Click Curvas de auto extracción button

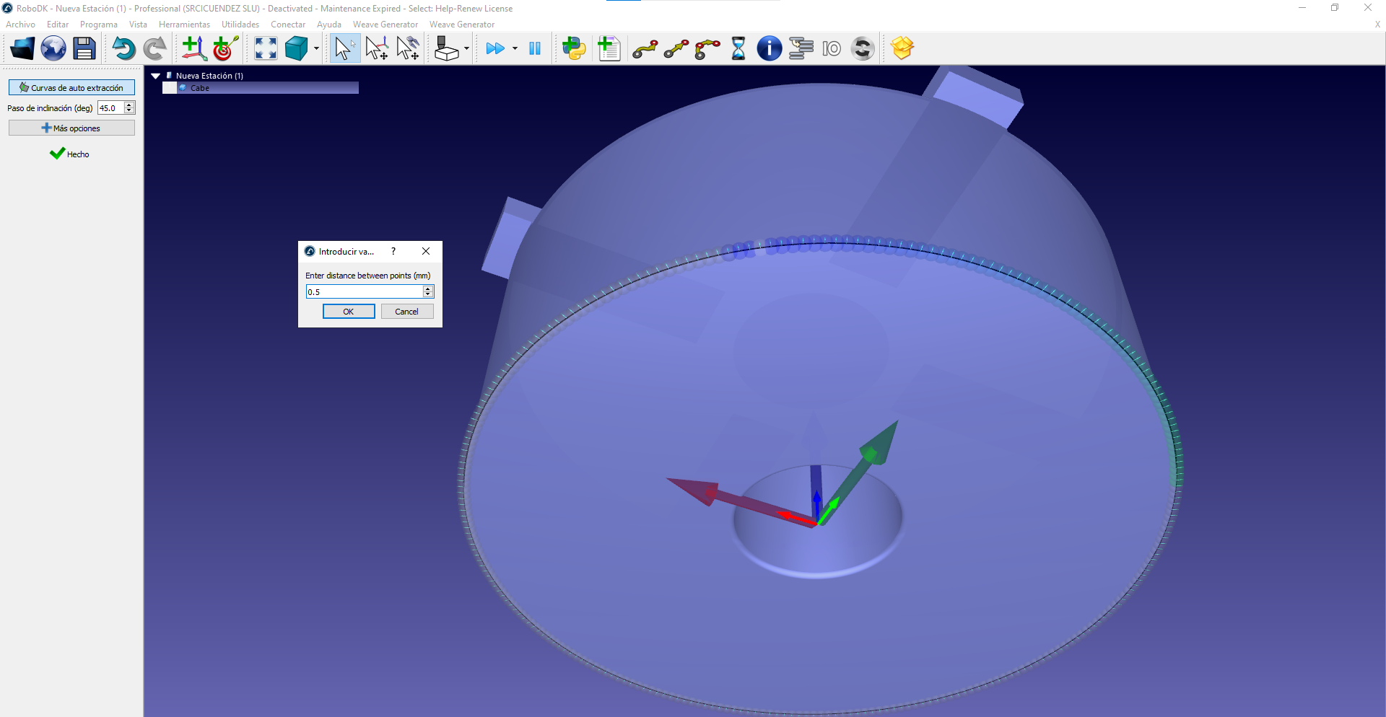click(71, 88)
